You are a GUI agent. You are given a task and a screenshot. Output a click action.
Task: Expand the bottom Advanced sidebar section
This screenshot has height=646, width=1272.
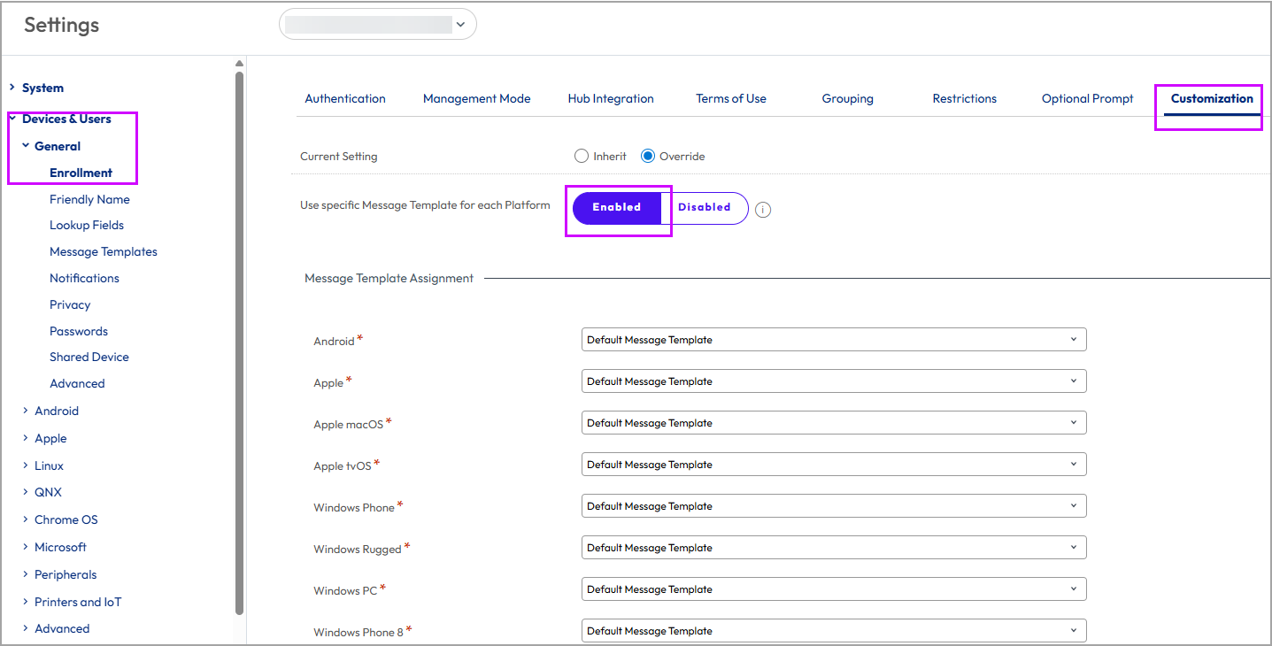(26, 628)
